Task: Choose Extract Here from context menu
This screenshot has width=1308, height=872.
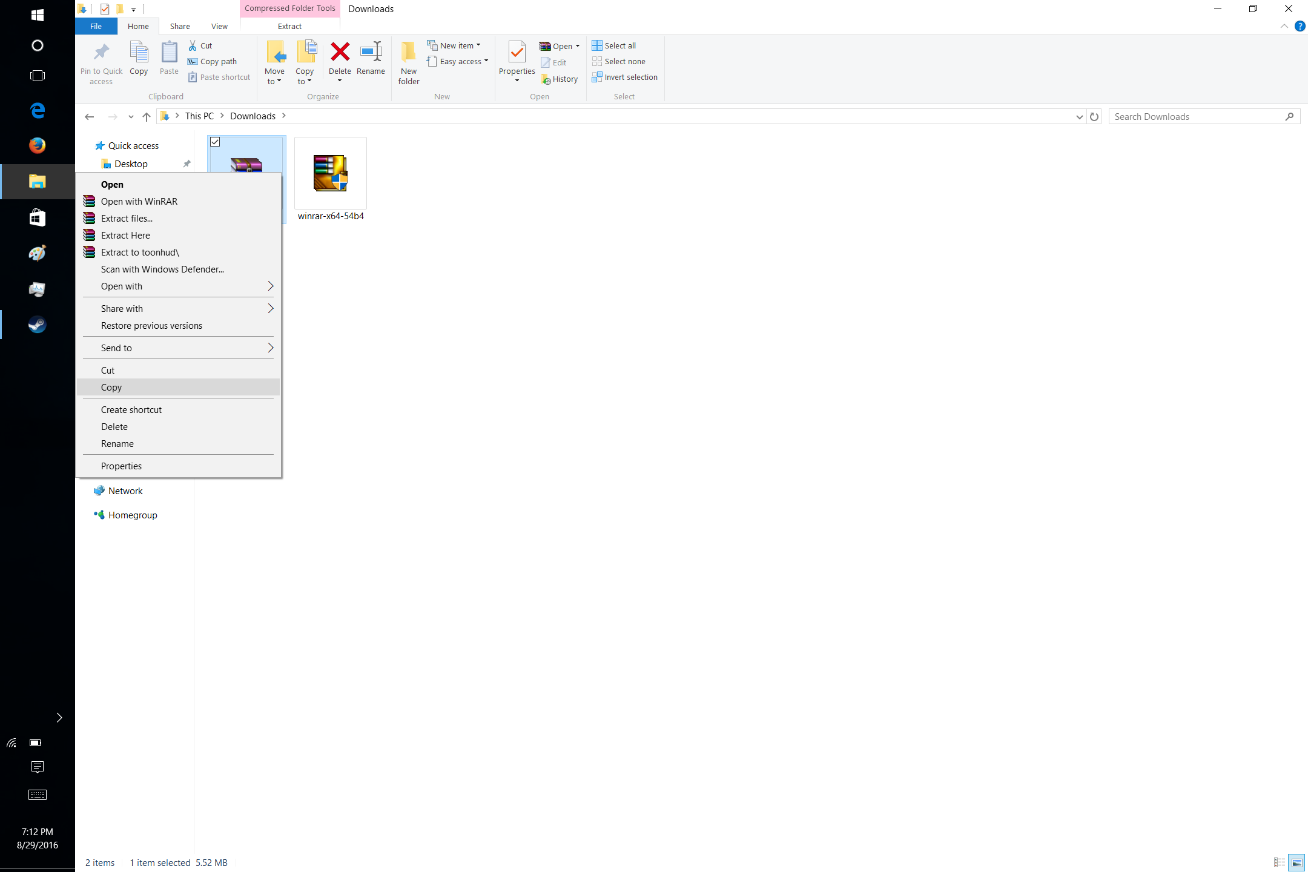Action: click(125, 235)
